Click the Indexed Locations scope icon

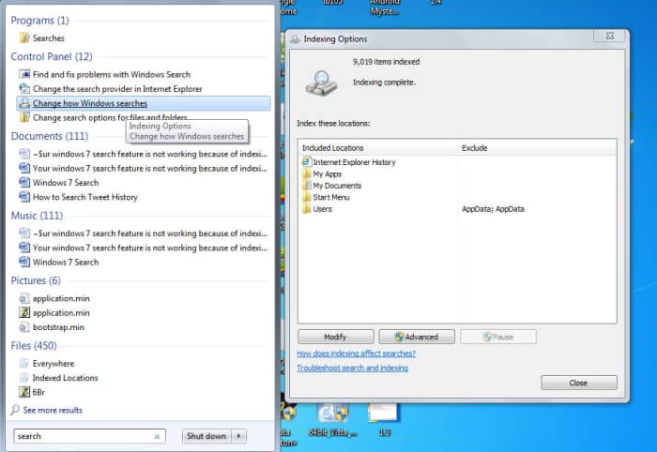(24, 378)
